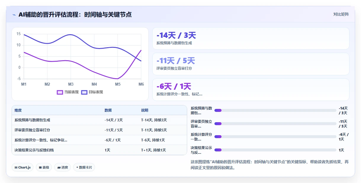
Task: Click progress label 决策结果公示与反…
Action: pyautogui.click(x=201, y=150)
